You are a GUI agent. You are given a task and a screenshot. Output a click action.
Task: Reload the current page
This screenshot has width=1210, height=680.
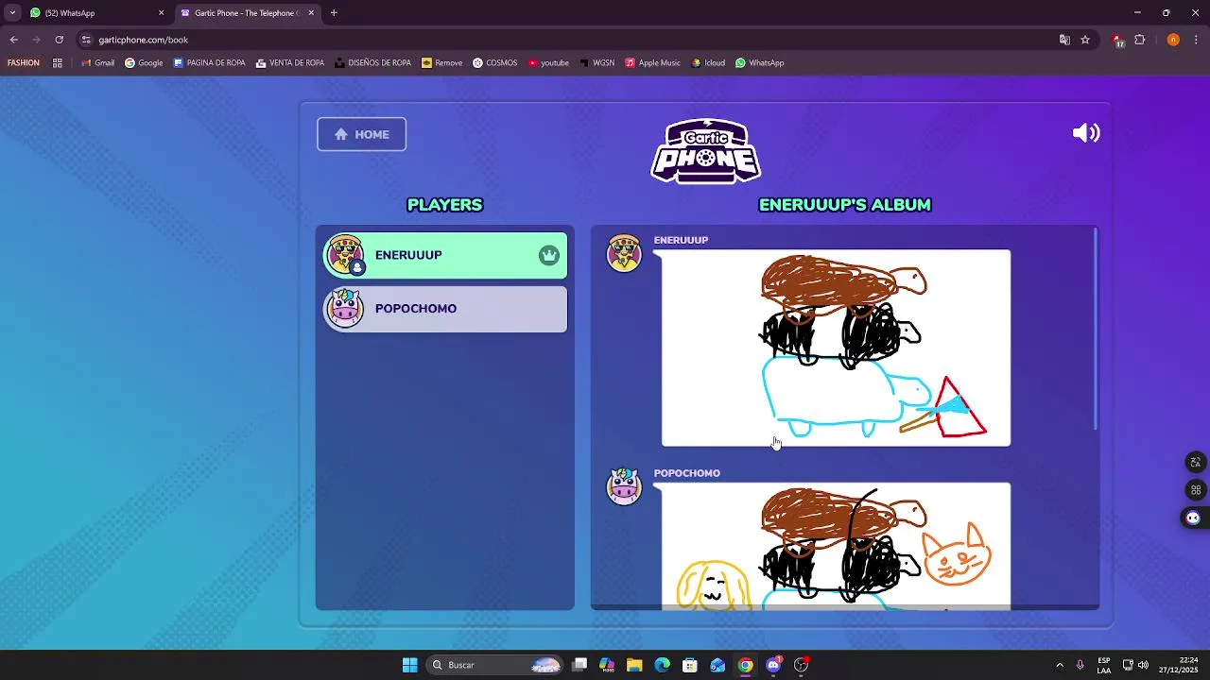(59, 40)
